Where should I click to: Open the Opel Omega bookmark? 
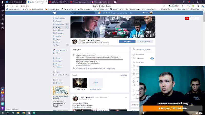(x=149, y=9)
